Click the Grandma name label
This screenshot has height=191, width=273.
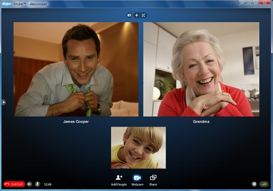point(201,121)
